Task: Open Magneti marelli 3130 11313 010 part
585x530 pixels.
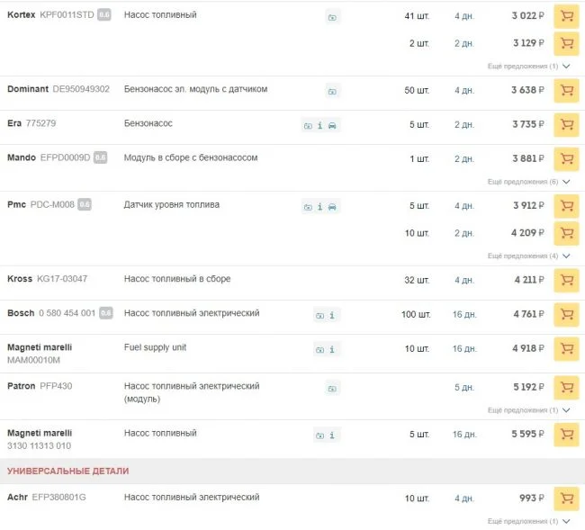Action: click(x=39, y=446)
